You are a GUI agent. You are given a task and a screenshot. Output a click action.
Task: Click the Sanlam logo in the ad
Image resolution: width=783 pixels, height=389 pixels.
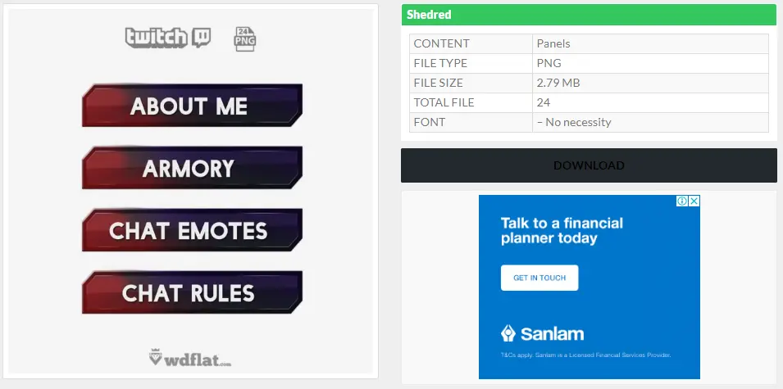click(x=543, y=333)
